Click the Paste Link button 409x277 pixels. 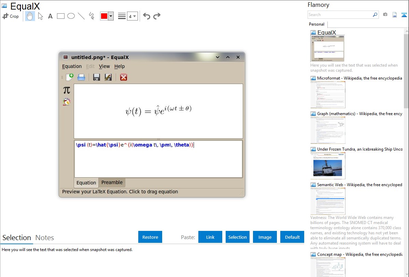click(x=210, y=237)
